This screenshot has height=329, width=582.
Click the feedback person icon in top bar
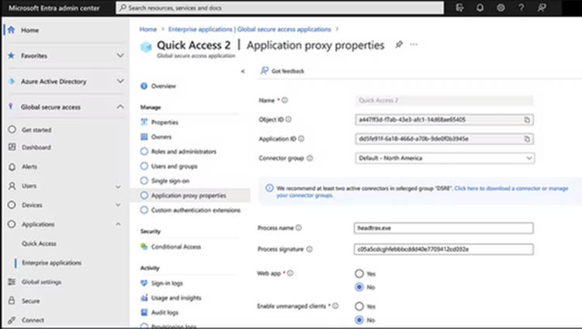(542, 8)
